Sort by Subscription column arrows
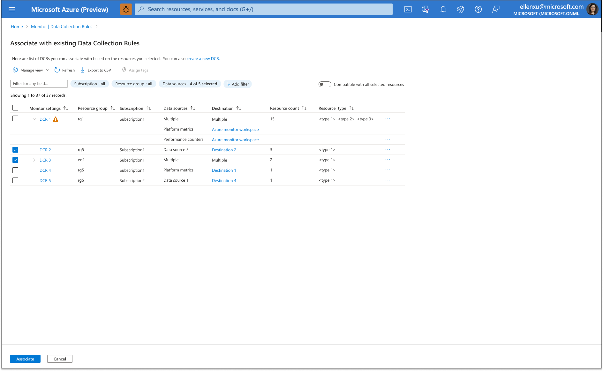 pyautogui.click(x=148, y=108)
